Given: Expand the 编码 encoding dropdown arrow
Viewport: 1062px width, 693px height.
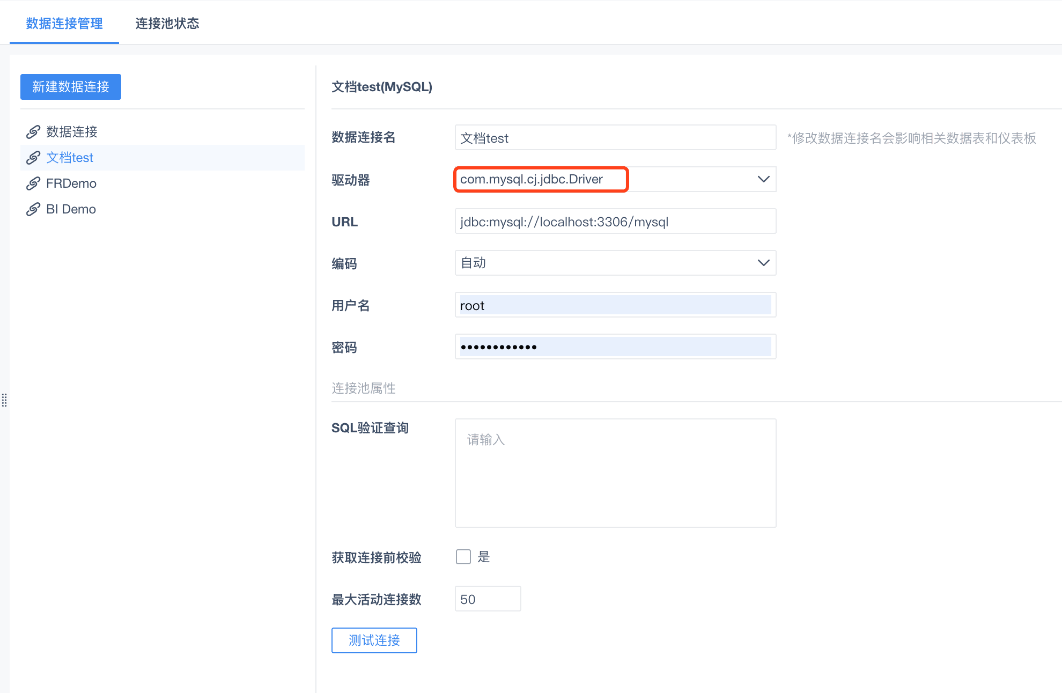Looking at the screenshot, I should [763, 263].
